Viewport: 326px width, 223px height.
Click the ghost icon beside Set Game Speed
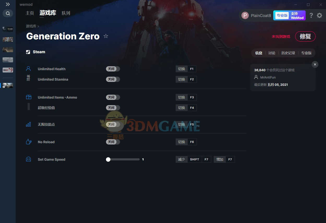click(x=28, y=159)
